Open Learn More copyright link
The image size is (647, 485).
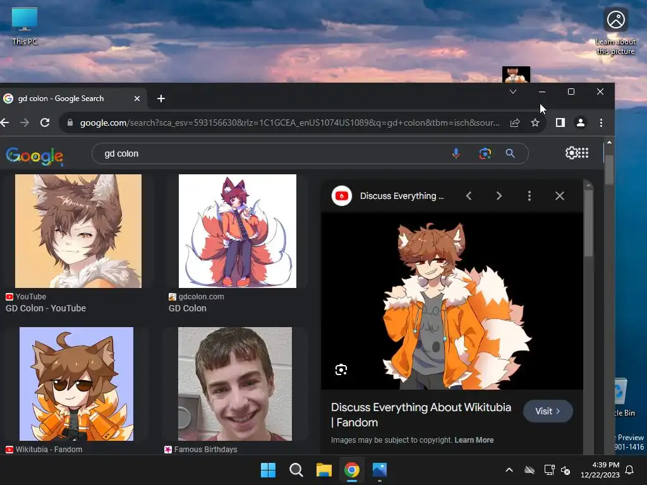[474, 440]
